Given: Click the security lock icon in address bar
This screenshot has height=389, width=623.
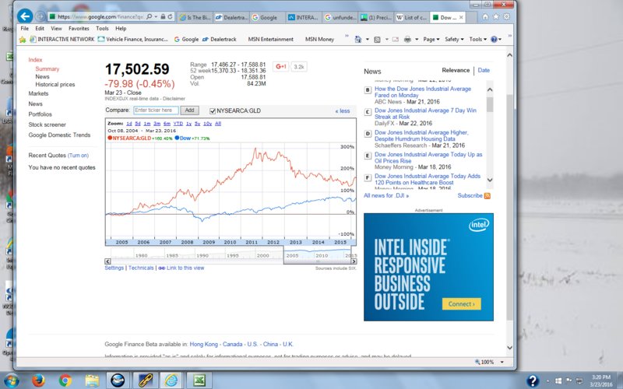Looking at the screenshot, I should point(163,16).
